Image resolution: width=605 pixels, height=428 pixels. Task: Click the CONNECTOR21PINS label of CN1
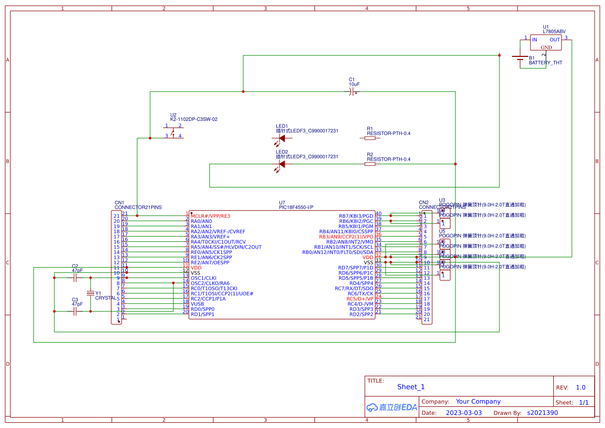(x=138, y=207)
